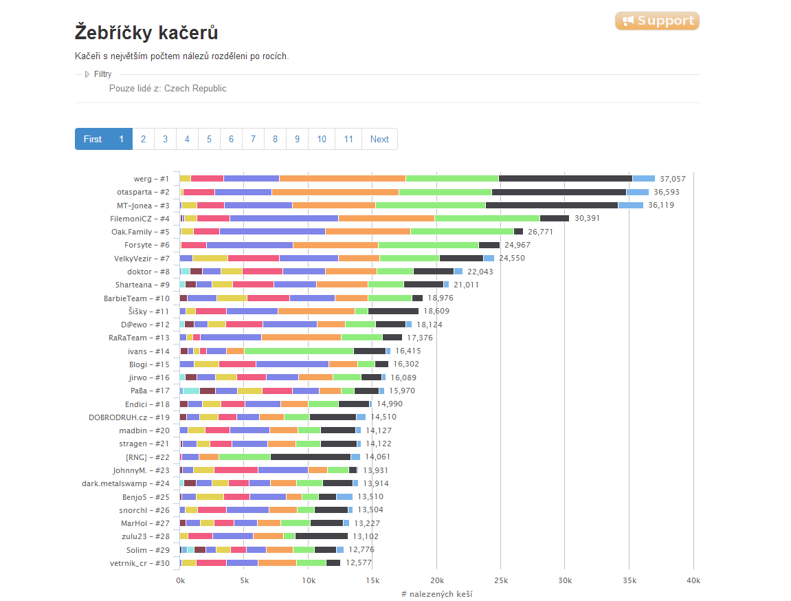Viewport: 791px width, 601px height.
Task: Open the Filtry filter section label
Action: pos(102,74)
